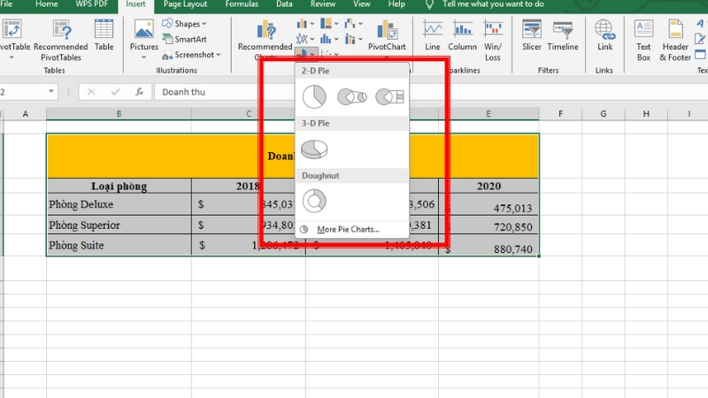Choose the Bar of Pie chart
This screenshot has height=398, width=708.
click(389, 96)
